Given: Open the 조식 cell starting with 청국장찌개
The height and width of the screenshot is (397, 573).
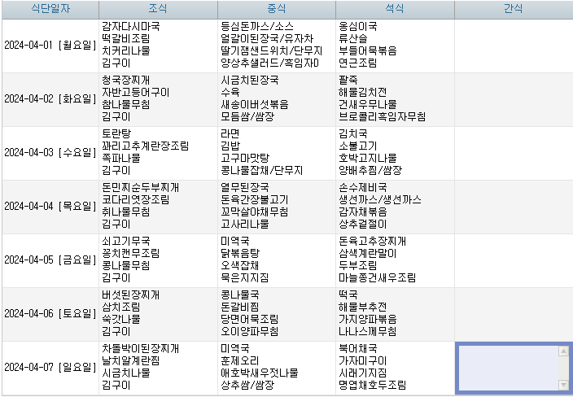Looking at the screenshot, I should click(x=158, y=99).
